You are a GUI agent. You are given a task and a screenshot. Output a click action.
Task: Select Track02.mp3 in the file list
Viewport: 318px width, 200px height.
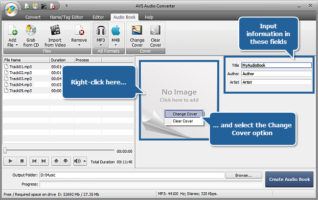pos(21,73)
